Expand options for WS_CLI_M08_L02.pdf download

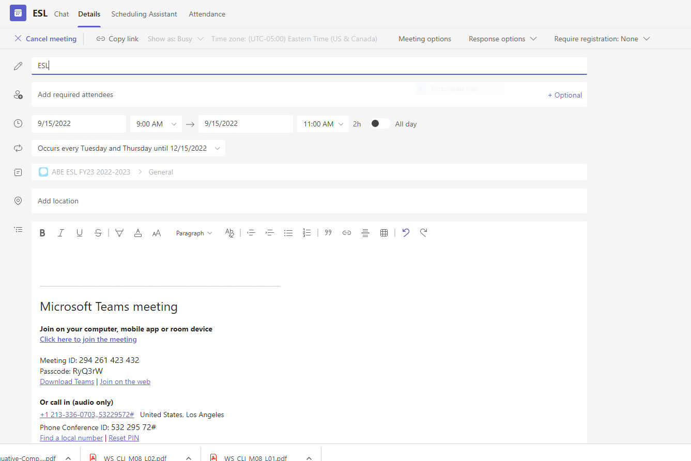click(x=189, y=458)
